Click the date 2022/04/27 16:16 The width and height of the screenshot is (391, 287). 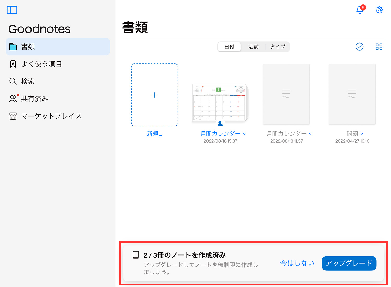click(x=352, y=141)
